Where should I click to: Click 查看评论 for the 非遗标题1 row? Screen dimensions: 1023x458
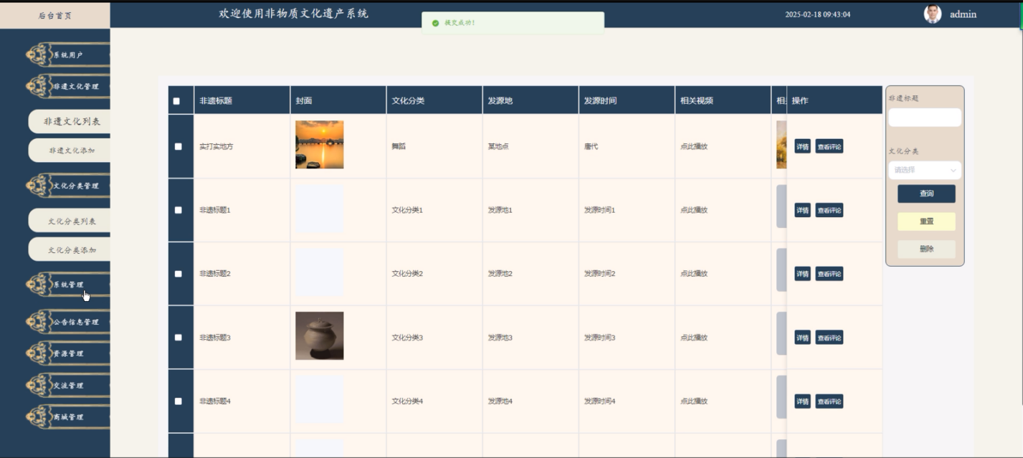tap(829, 210)
